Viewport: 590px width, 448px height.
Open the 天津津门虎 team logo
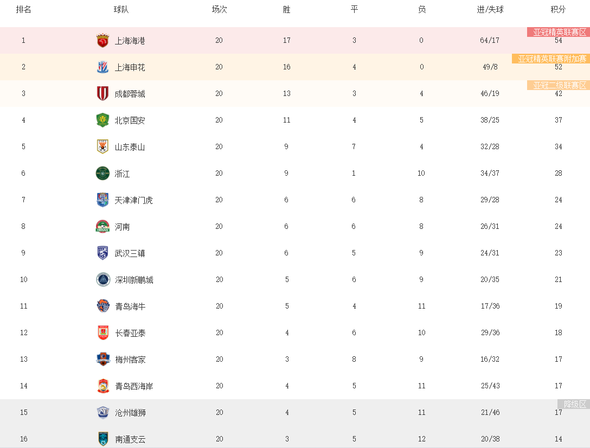102,200
